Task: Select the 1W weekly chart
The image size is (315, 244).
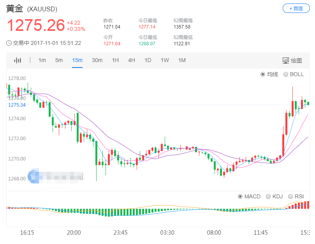Action: click(165, 60)
